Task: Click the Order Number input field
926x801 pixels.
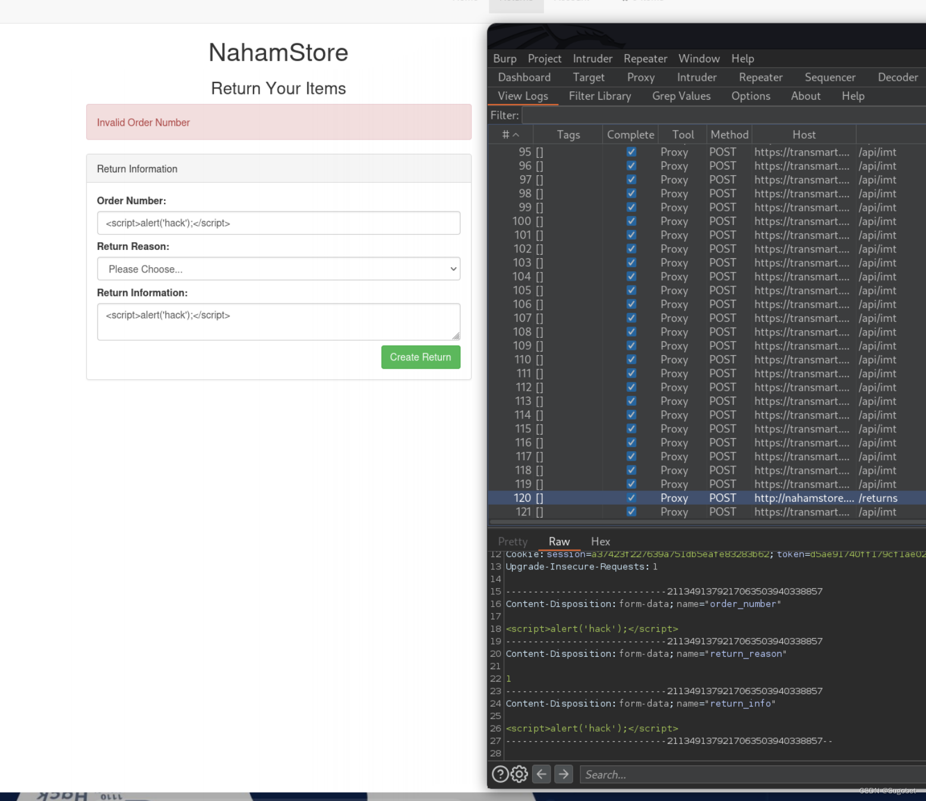Action: pyautogui.click(x=279, y=223)
